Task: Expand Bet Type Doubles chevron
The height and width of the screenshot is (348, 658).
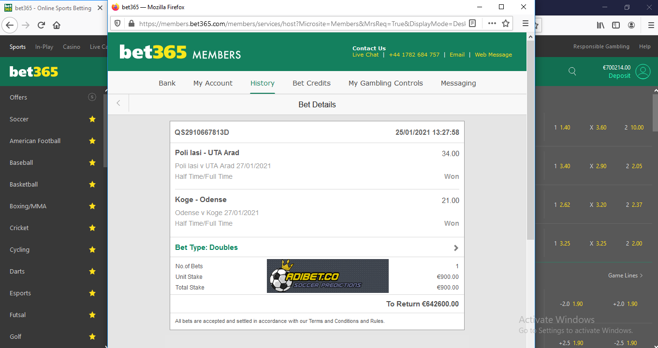Action: pyautogui.click(x=455, y=247)
